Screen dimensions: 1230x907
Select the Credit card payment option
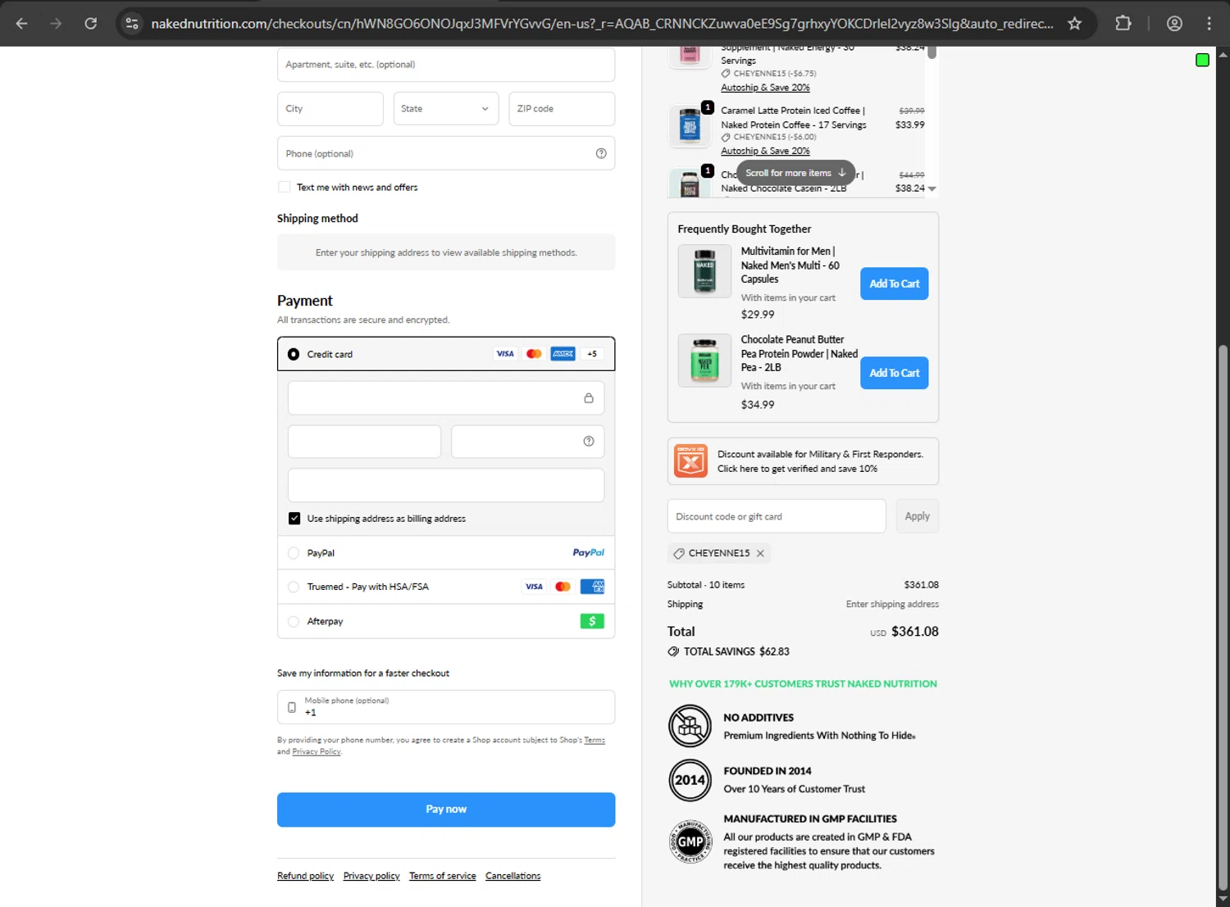point(294,355)
